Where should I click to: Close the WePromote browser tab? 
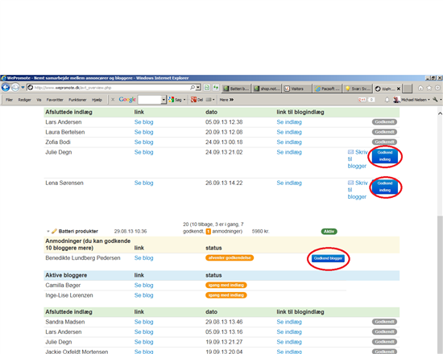pos(399,88)
